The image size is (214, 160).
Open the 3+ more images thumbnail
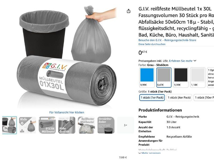point(125,125)
